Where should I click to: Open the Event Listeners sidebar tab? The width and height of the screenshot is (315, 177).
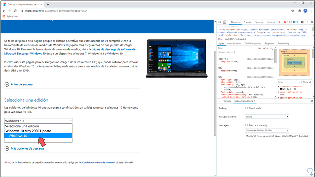pyautogui.click(x=234, y=43)
